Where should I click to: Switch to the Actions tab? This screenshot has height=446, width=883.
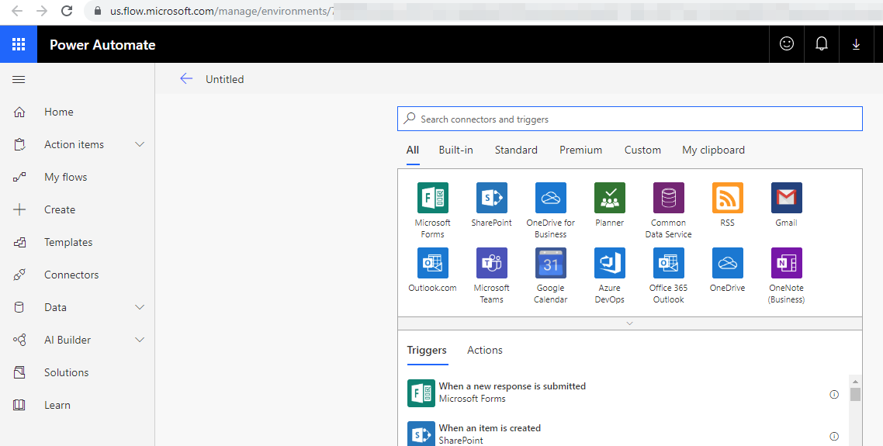(484, 350)
